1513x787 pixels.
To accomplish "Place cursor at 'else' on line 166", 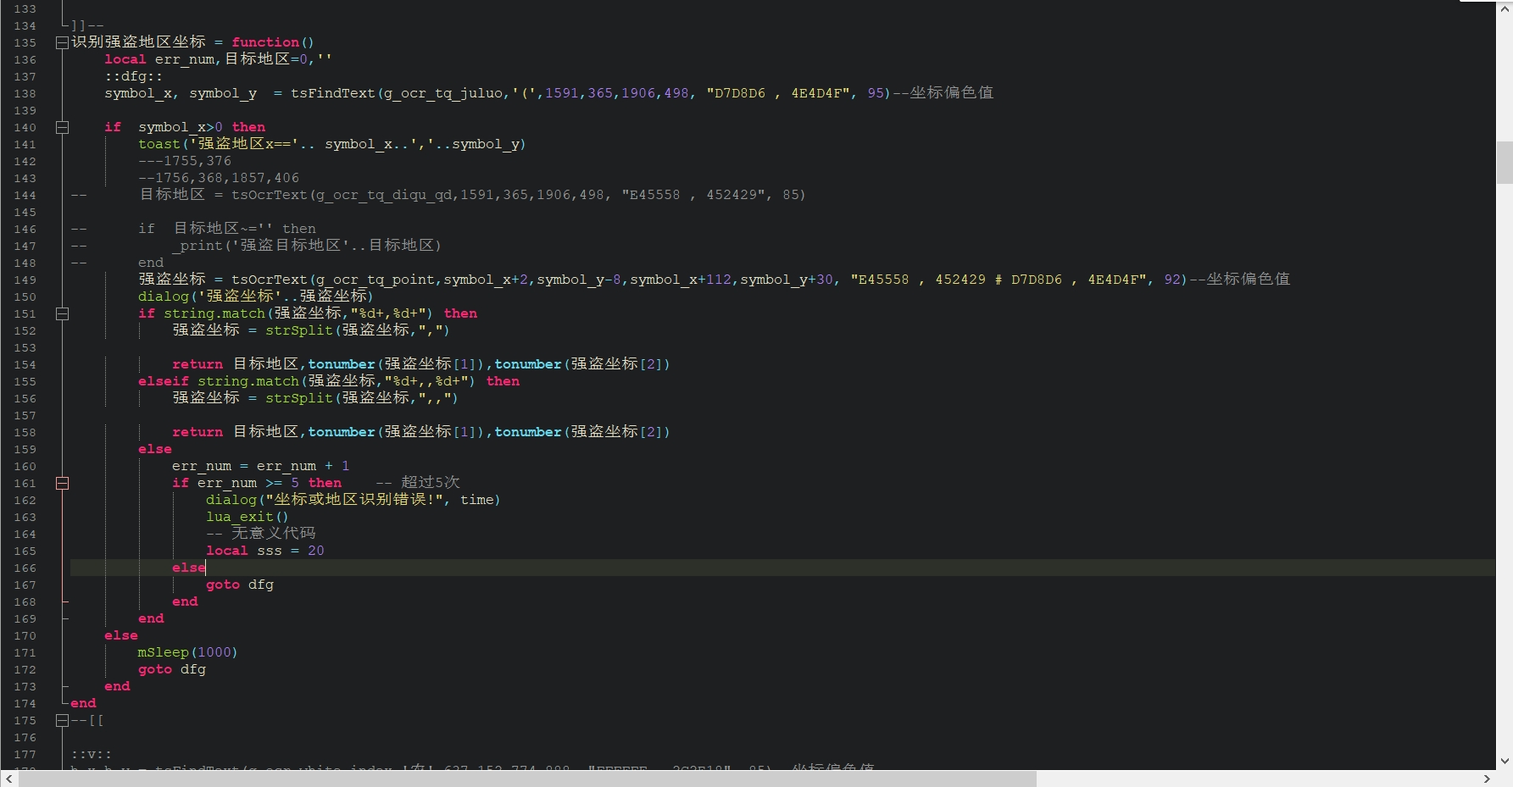I will (189, 568).
